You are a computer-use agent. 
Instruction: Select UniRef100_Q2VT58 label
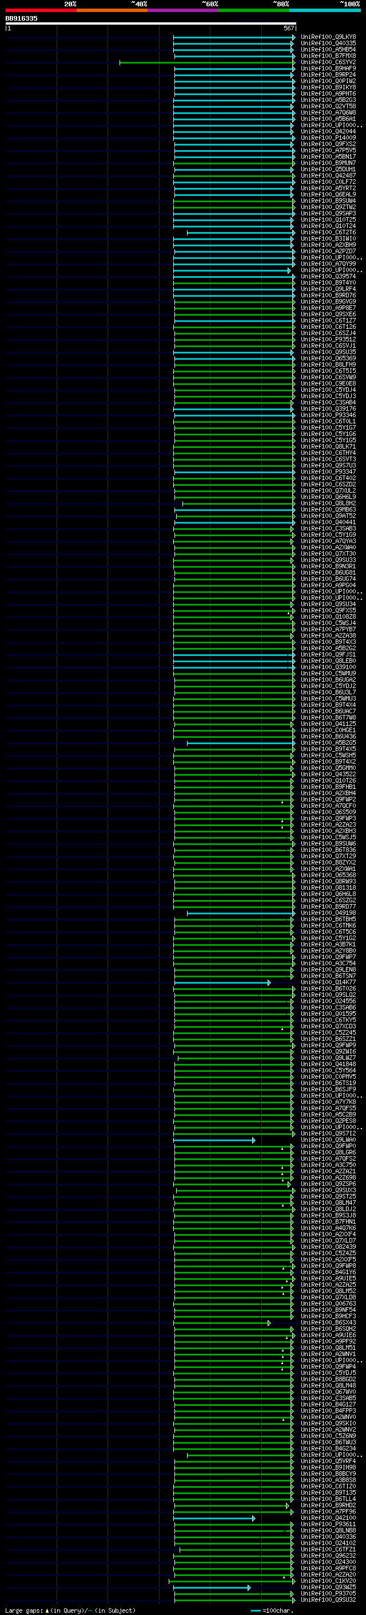pos(328,106)
